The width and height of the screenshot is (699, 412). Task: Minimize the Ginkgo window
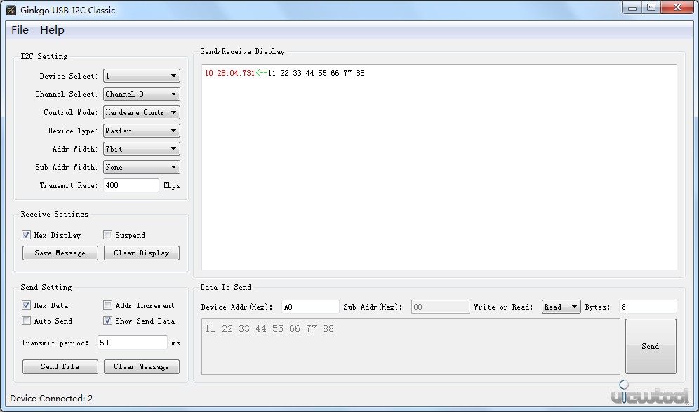(x=632, y=8)
